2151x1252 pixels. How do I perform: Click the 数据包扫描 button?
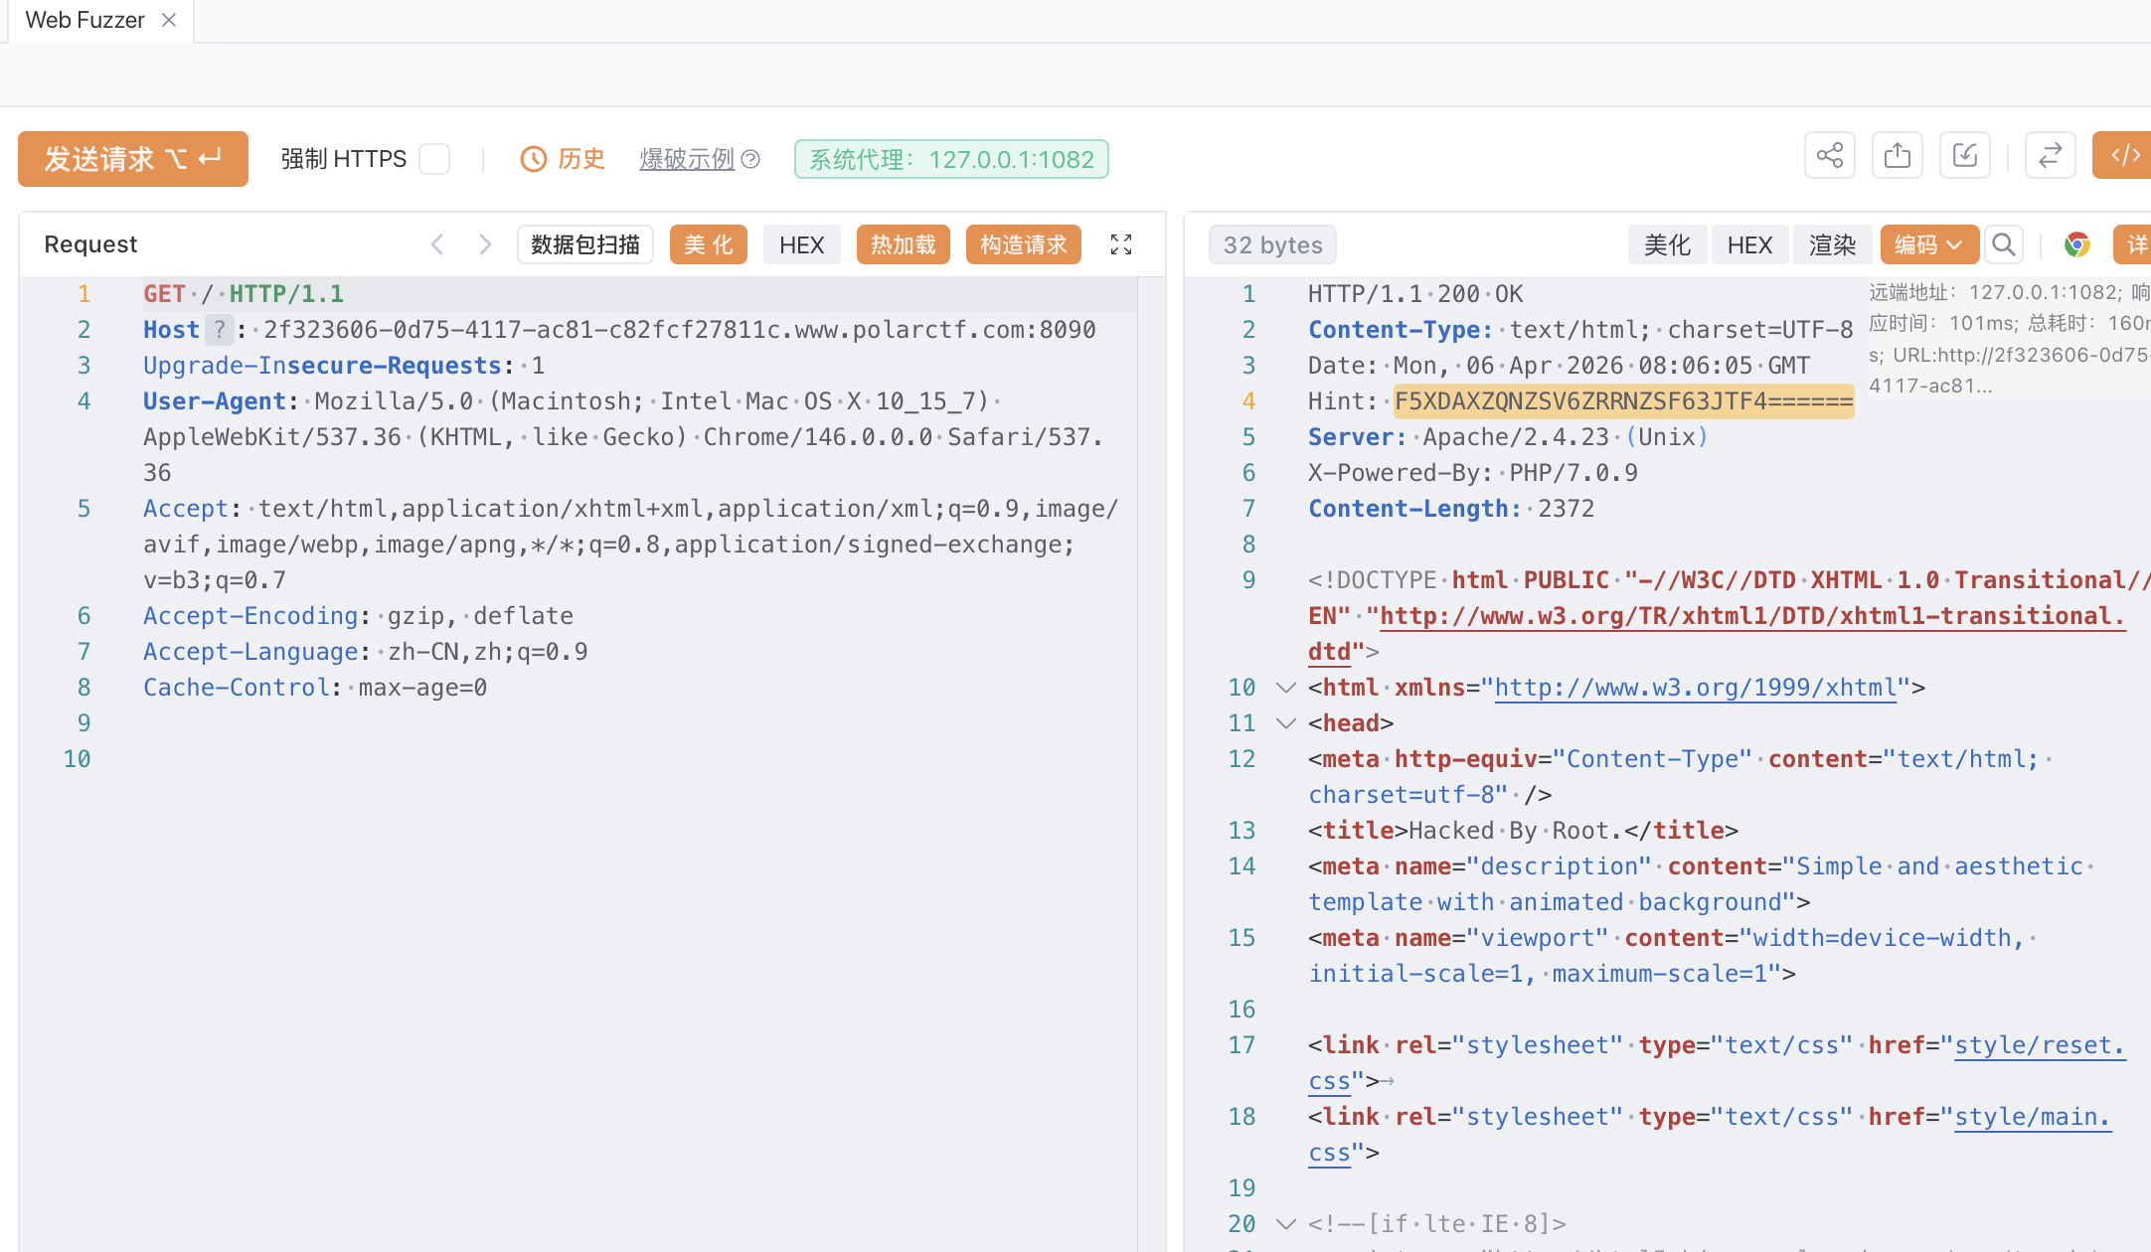pos(585,244)
